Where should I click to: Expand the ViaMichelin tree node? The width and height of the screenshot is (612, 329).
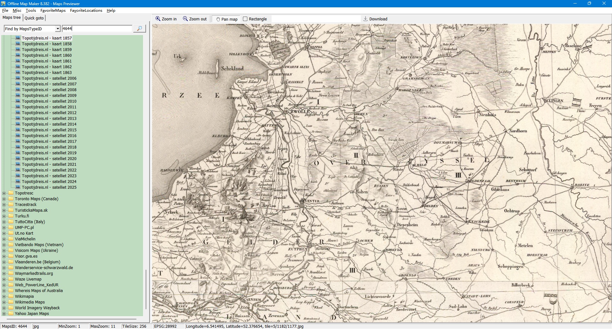pyautogui.click(x=4, y=239)
